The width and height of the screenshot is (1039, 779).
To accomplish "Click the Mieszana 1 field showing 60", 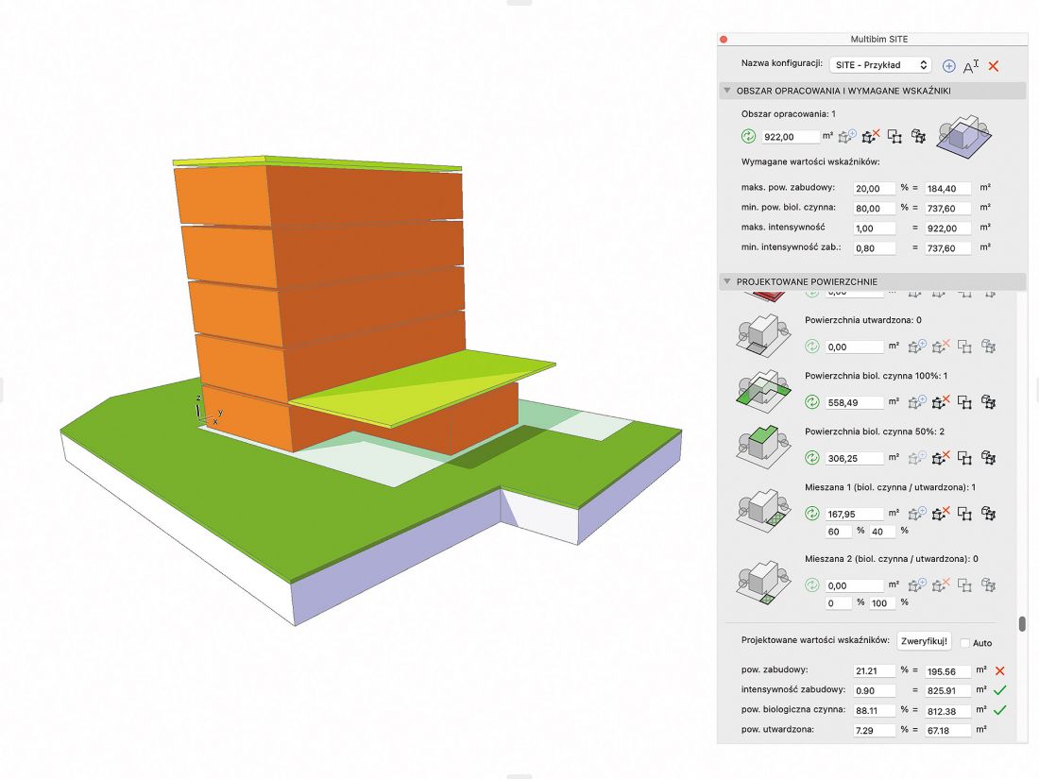I will coord(838,532).
